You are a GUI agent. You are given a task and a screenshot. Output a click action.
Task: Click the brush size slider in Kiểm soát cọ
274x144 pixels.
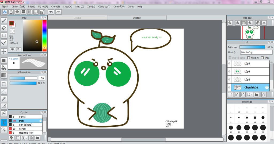[x=23, y=78]
